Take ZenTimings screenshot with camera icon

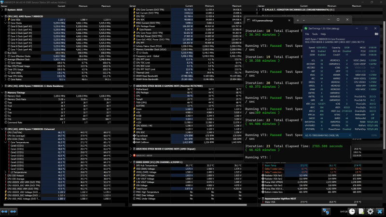[x=376, y=34]
